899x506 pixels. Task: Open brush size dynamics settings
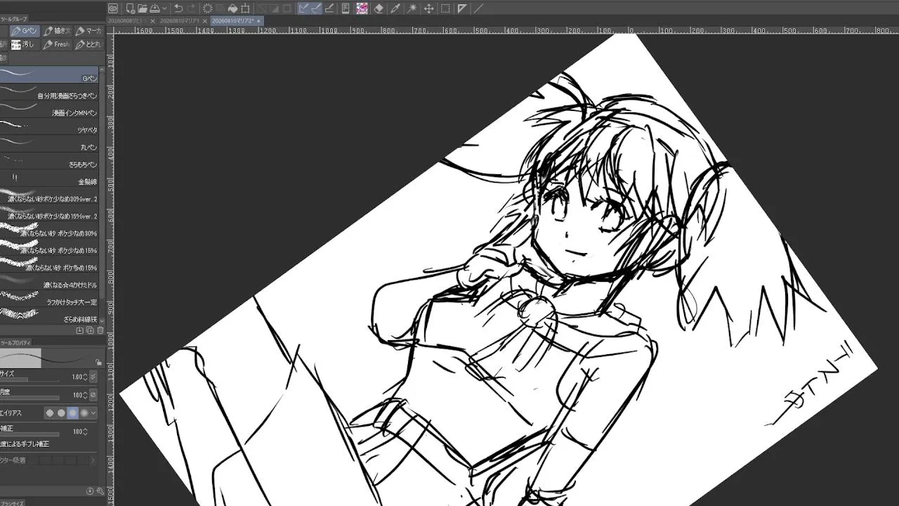(x=93, y=377)
